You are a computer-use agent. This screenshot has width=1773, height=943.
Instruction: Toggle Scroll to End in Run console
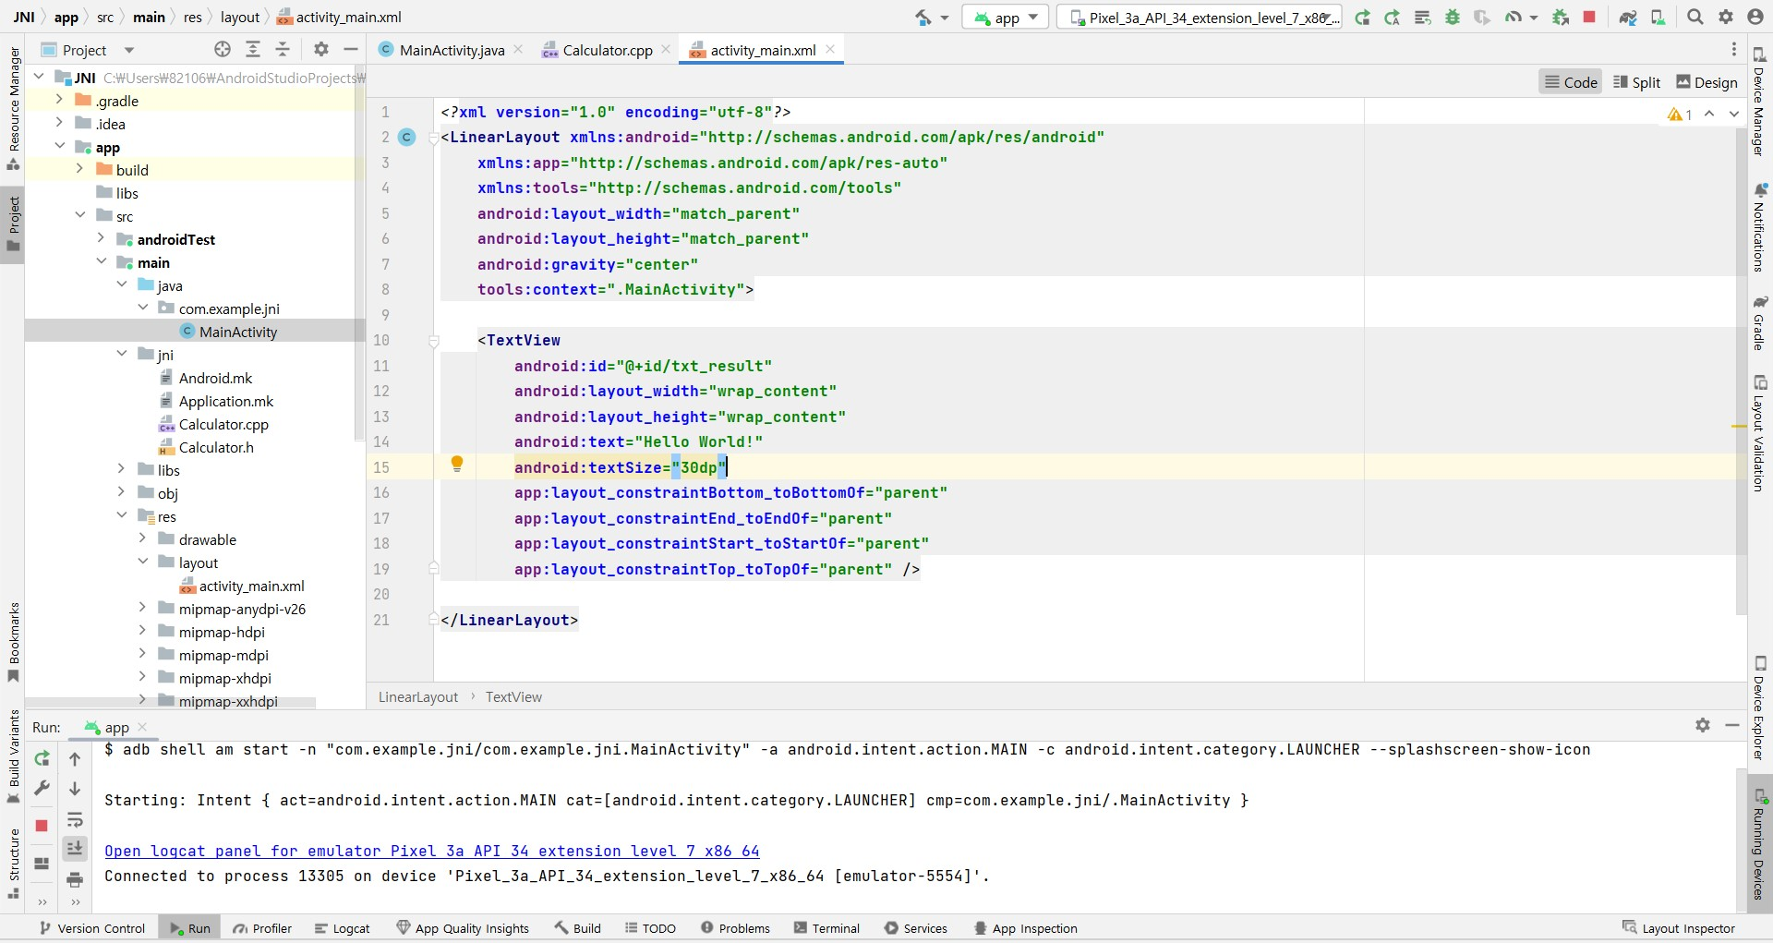(75, 848)
